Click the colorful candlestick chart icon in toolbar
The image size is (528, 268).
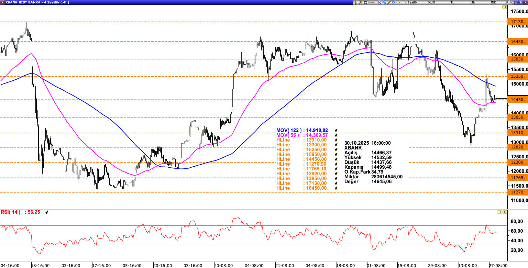point(379,2)
